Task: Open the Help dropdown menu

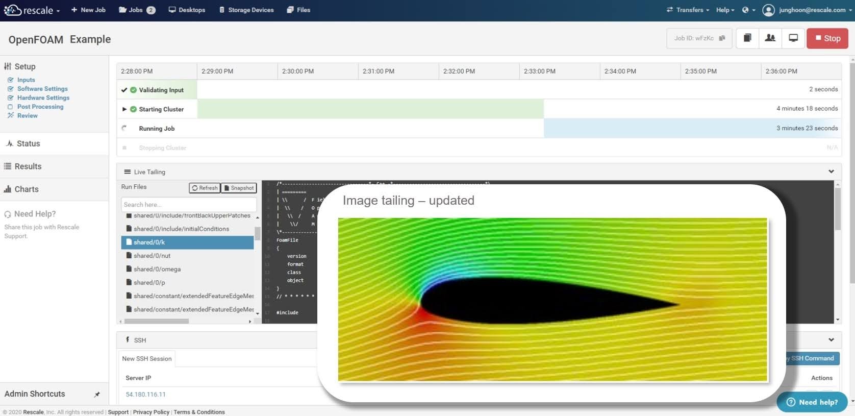Action: pos(724,10)
